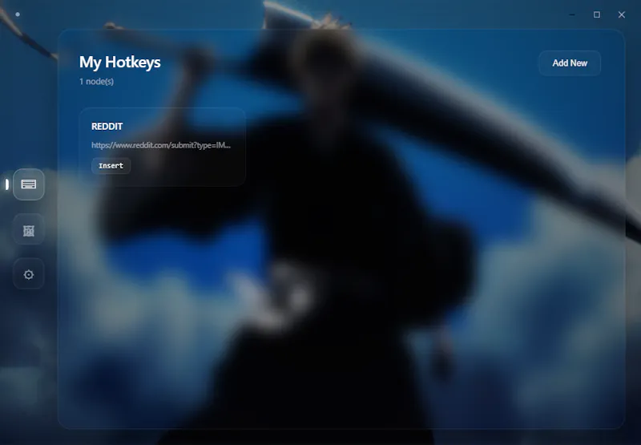Image resolution: width=641 pixels, height=445 pixels.
Task: Click the Insert key badge
Action: pos(111,166)
